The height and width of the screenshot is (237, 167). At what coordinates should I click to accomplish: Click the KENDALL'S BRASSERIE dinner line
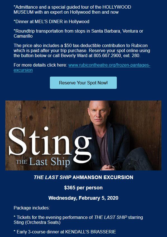click(x=65, y=232)
